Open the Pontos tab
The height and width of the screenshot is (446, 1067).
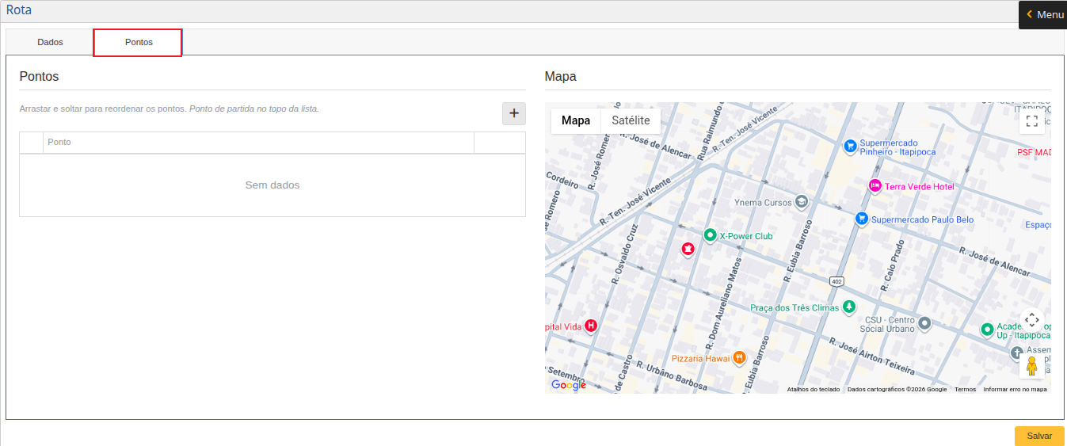point(139,42)
